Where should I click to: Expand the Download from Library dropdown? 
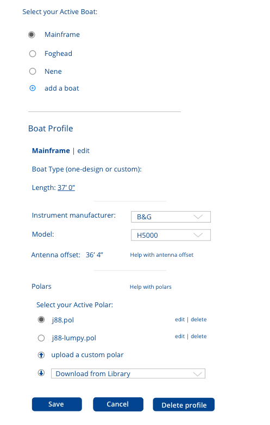(128, 373)
